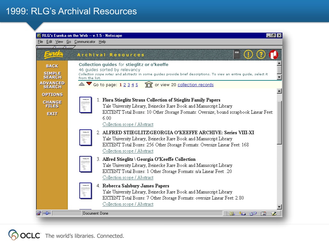Close the Netscape window
The width and height of the screenshot is (329, 246).
(x=279, y=36)
